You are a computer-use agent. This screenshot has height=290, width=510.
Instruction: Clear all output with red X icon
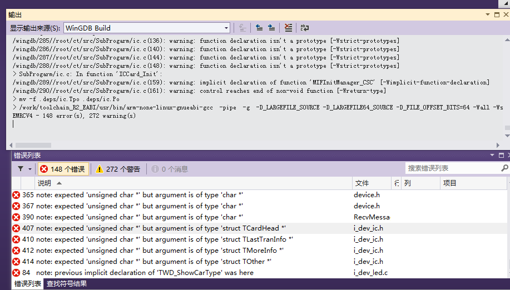click(288, 28)
